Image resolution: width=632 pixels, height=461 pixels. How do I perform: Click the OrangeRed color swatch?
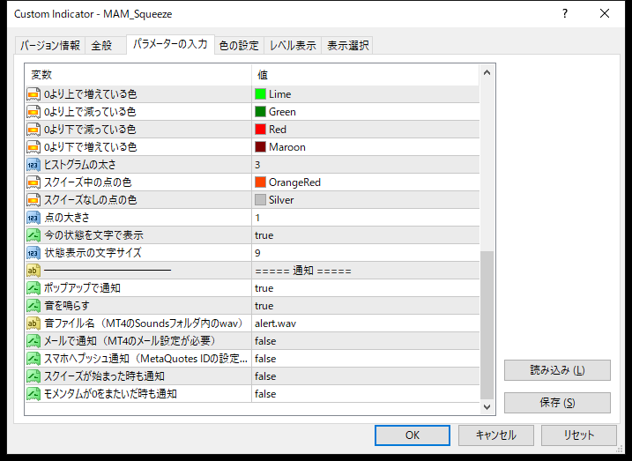pyautogui.click(x=260, y=182)
